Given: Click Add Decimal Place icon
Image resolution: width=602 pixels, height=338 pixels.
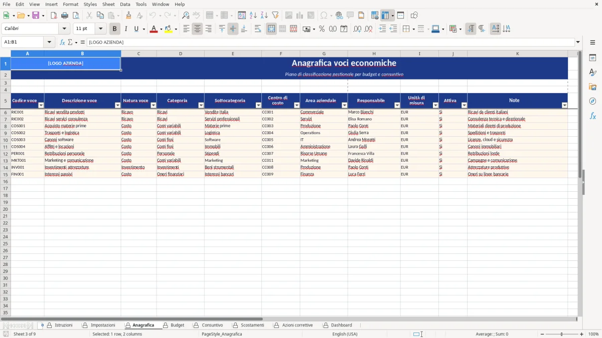Looking at the screenshot, I should pyautogui.click(x=357, y=29).
